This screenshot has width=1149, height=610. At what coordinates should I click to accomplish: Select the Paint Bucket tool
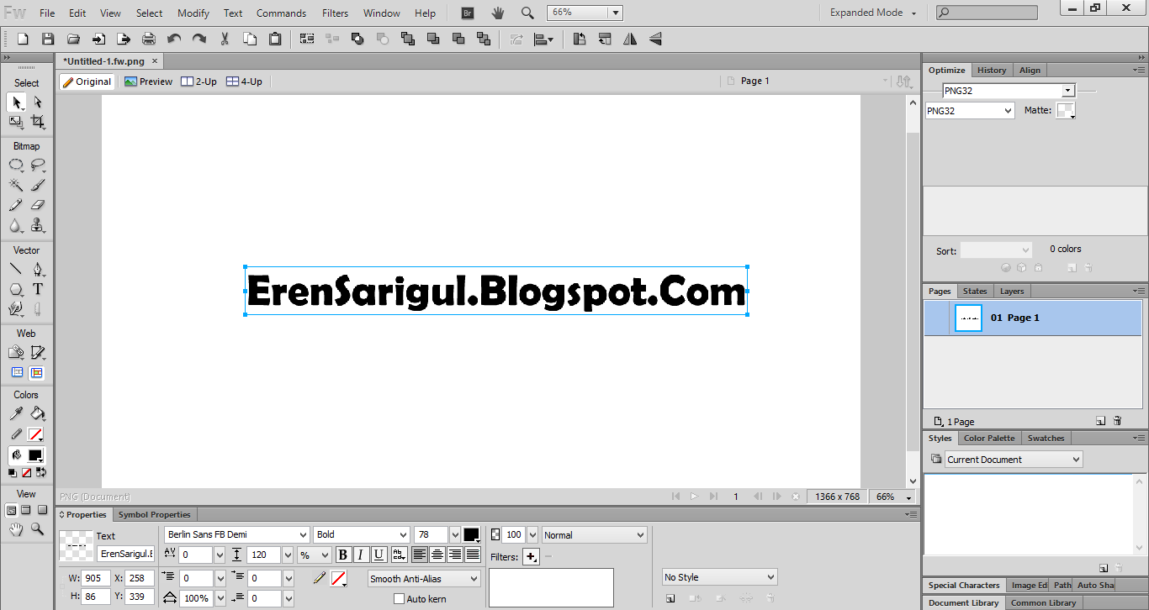[x=37, y=413]
